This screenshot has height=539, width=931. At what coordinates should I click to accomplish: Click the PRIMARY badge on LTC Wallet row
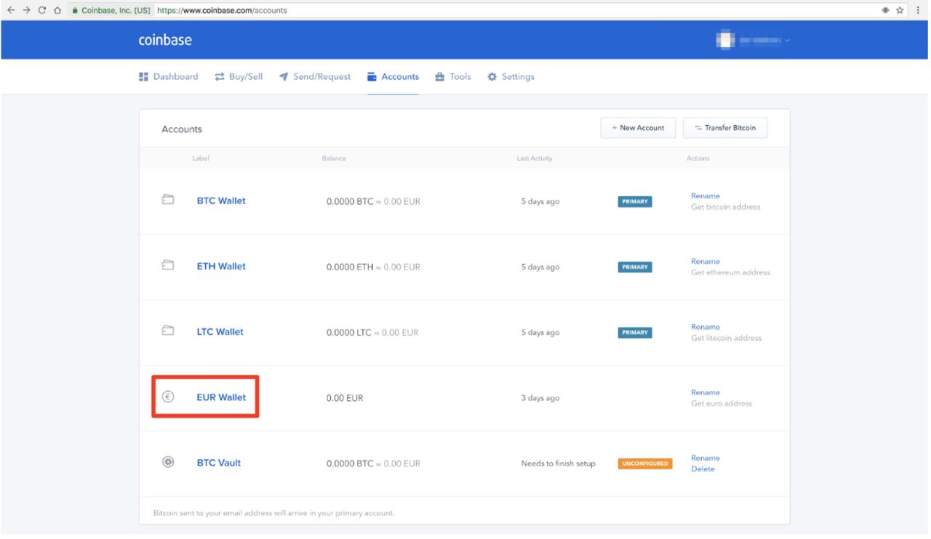(635, 333)
